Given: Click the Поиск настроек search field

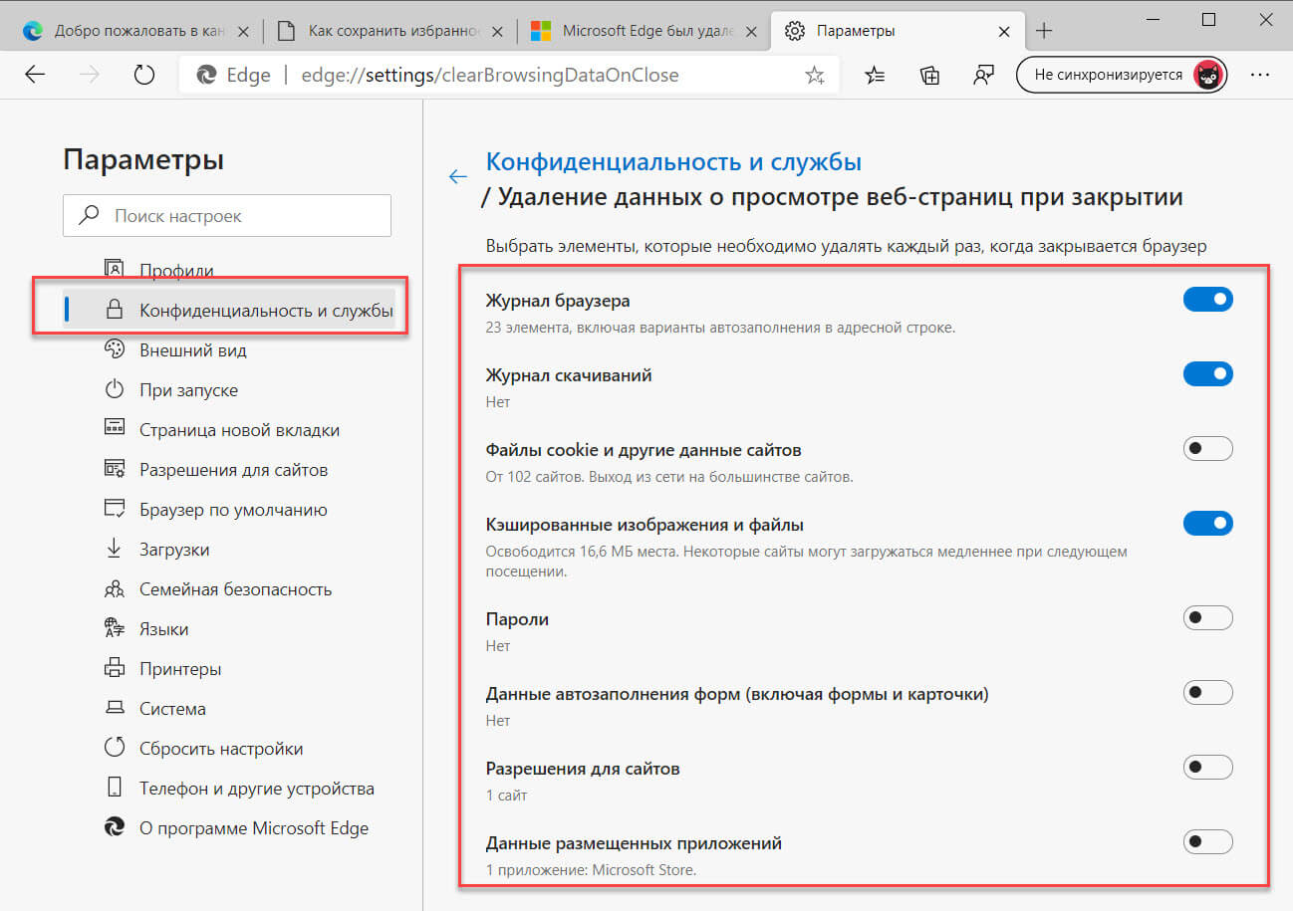Looking at the screenshot, I should [x=227, y=215].
